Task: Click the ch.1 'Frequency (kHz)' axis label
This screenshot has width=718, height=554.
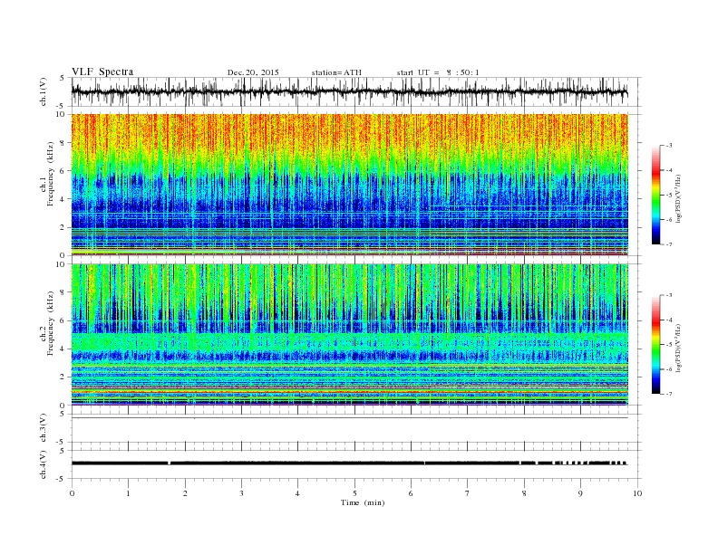Action: pyautogui.click(x=51, y=174)
